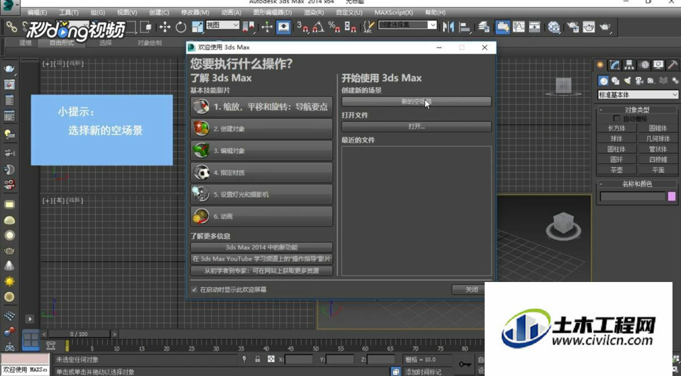Select the Space Warps category icon

[x=662, y=80]
